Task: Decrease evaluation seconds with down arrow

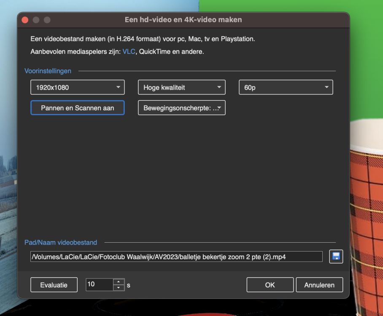Action: [119, 288]
